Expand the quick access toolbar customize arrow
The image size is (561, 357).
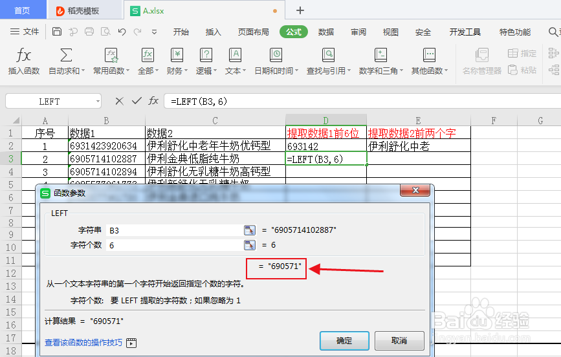click(x=154, y=32)
